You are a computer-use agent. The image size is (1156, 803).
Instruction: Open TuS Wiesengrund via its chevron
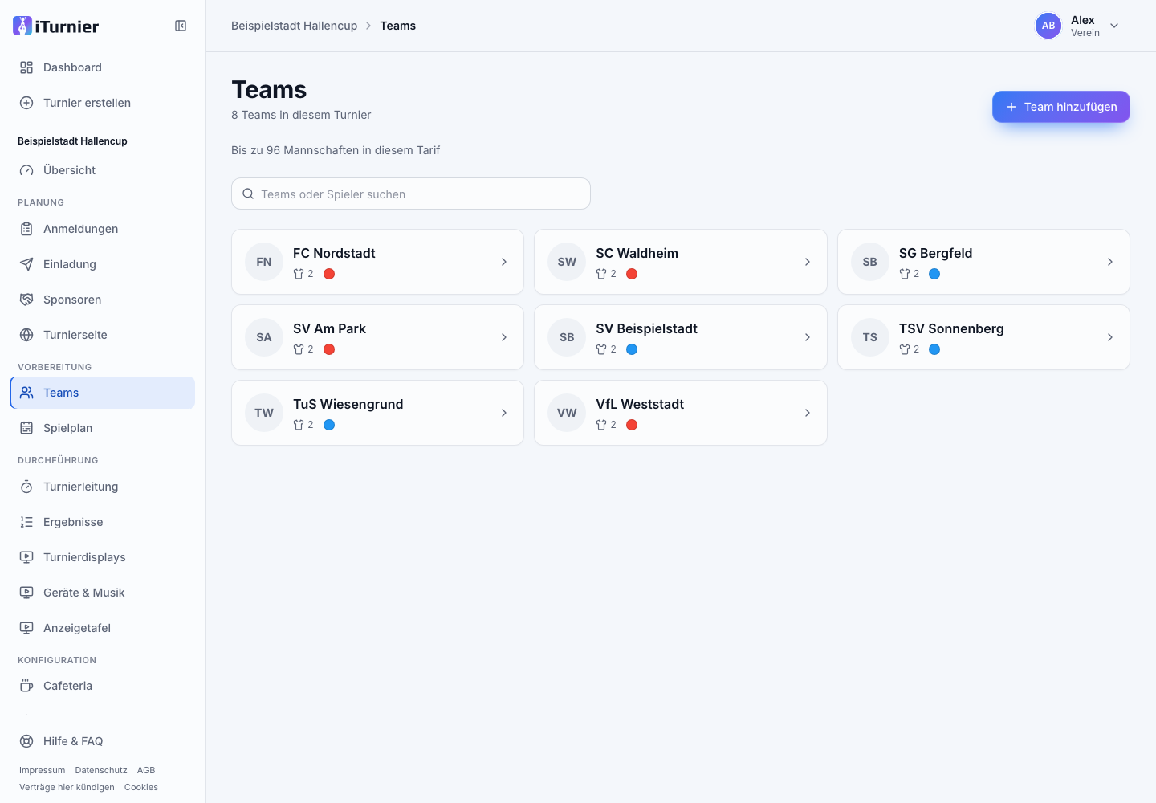(x=504, y=413)
